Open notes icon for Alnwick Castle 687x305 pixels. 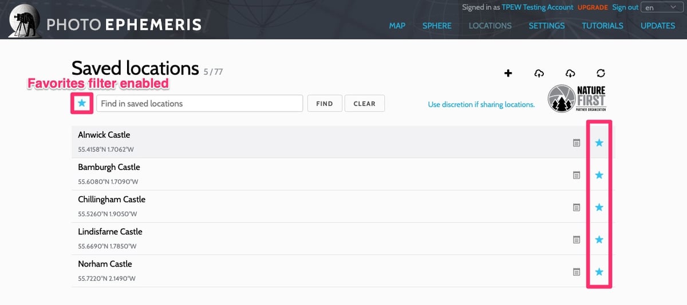[577, 142]
